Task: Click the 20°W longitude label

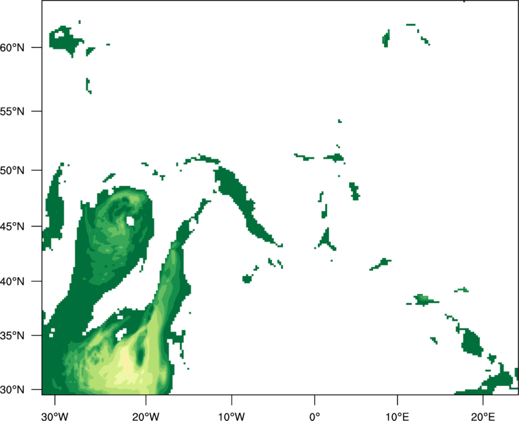Action: (146, 415)
